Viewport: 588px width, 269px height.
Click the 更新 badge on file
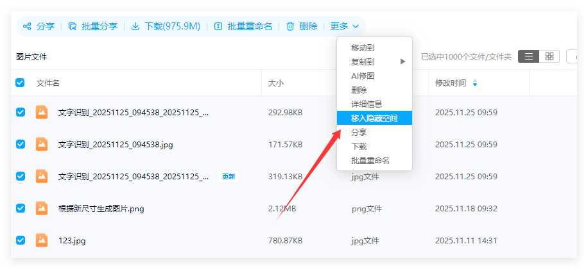click(229, 176)
